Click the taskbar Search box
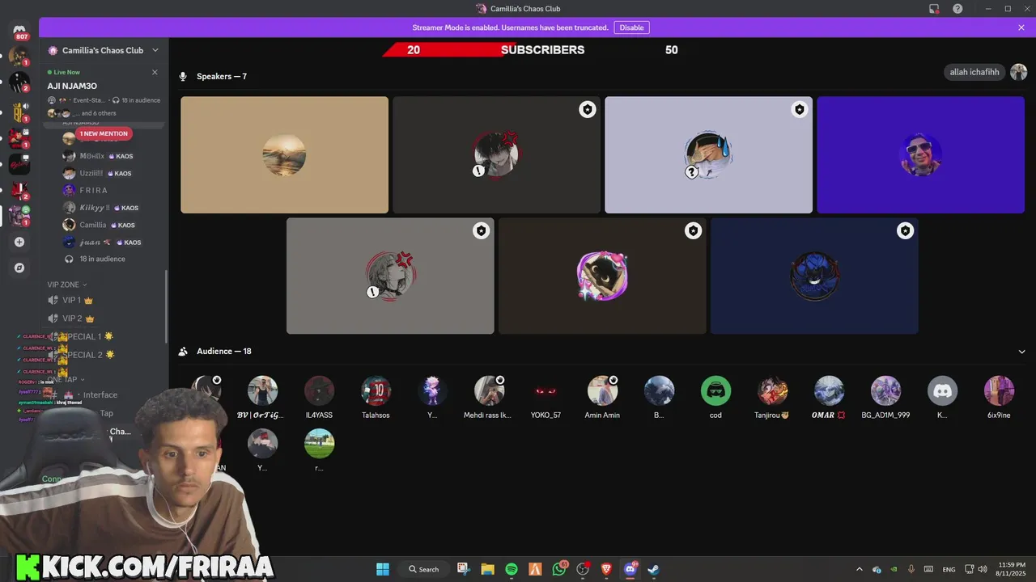 click(422, 569)
